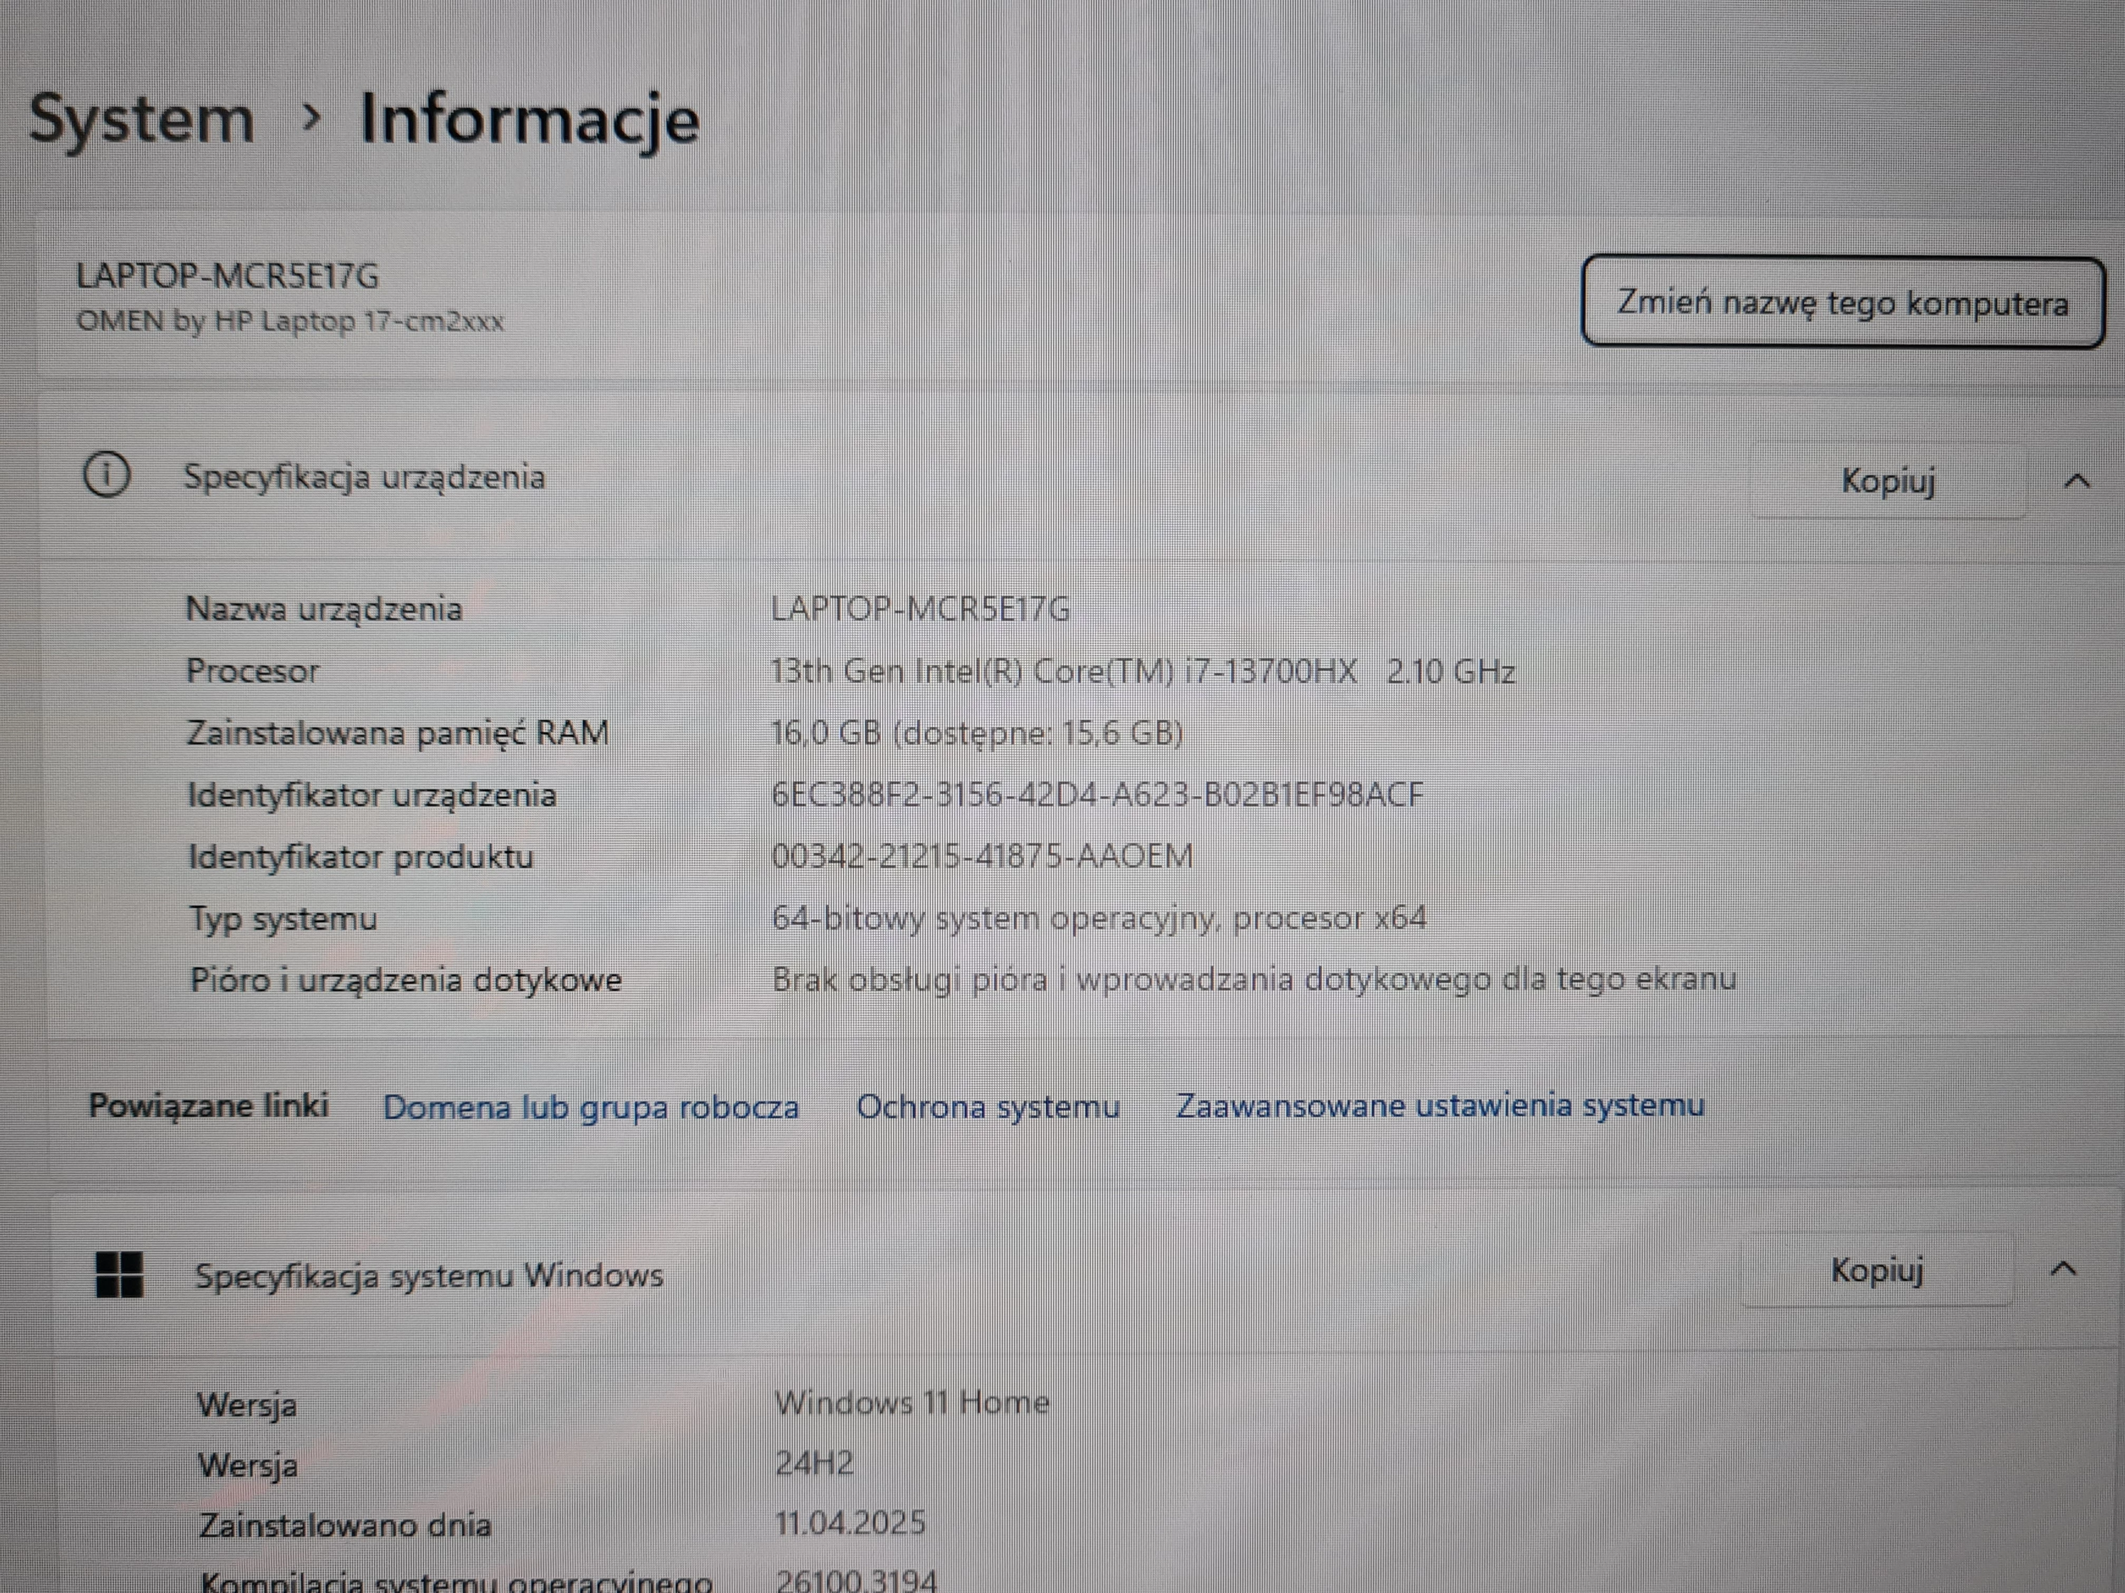Select processor value i7-13700HX 2.10 GHz
The width and height of the screenshot is (2125, 1593).
click(1143, 671)
